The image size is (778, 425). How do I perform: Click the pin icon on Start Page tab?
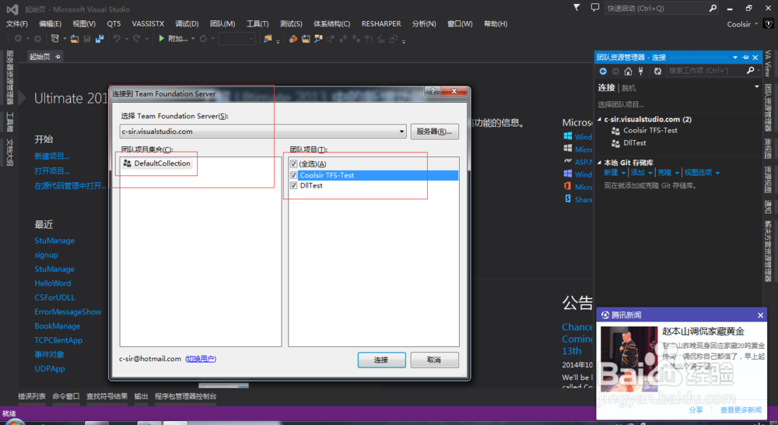point(58,57)
